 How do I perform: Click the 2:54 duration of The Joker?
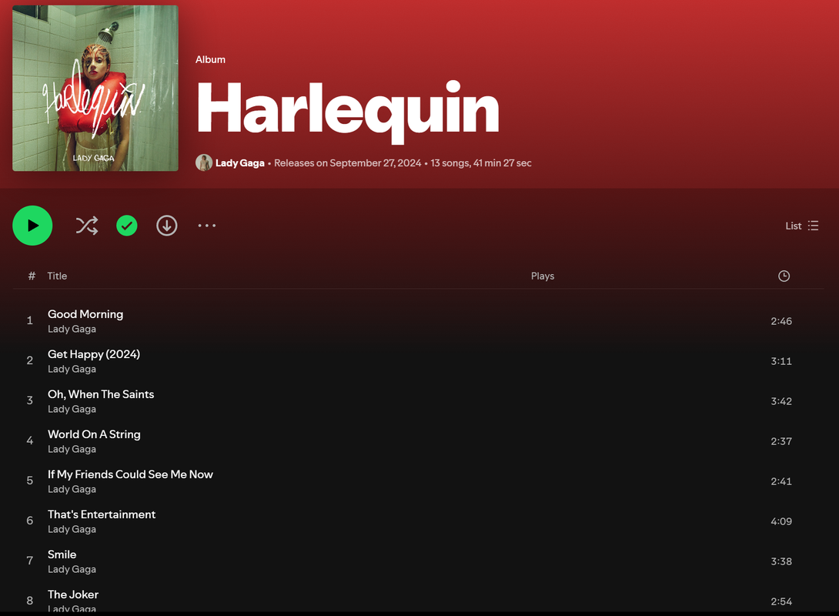[x=781, y=601]
